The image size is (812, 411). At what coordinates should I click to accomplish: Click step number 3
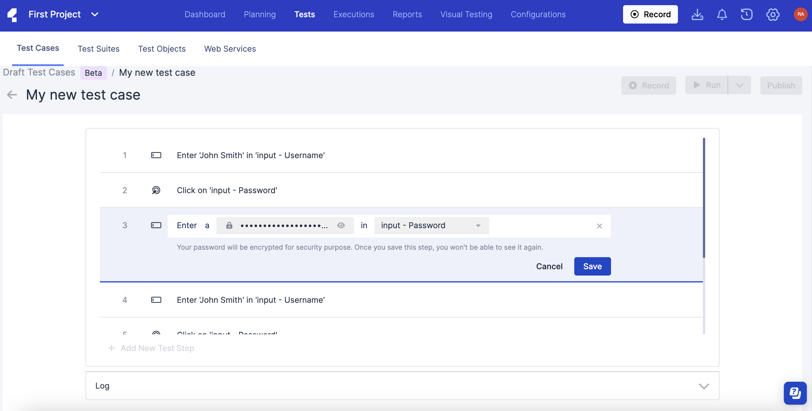[x=125, y=225]
